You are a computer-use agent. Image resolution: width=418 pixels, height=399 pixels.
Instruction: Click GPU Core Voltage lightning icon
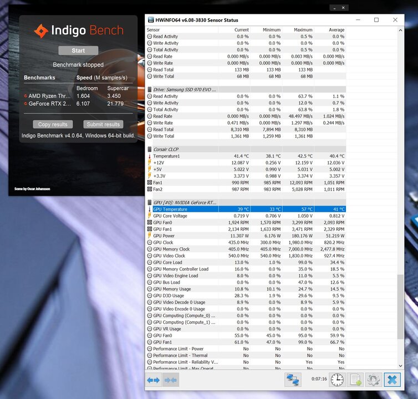point(150,216)
